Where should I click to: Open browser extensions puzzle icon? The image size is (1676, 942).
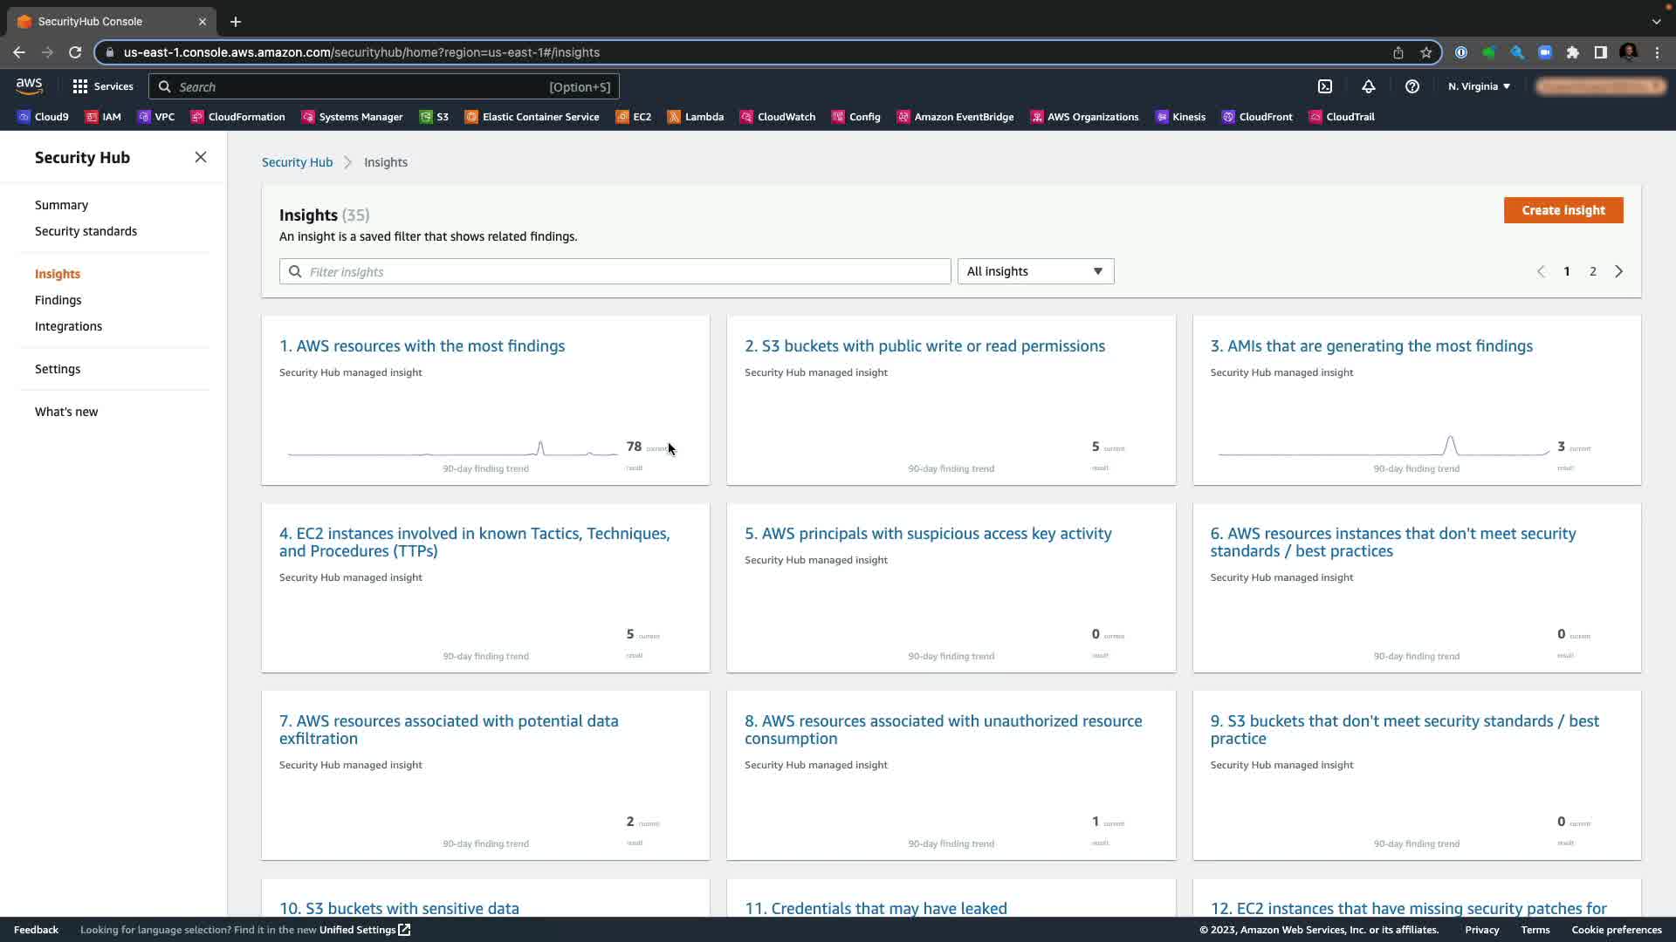coord(1572,52)
